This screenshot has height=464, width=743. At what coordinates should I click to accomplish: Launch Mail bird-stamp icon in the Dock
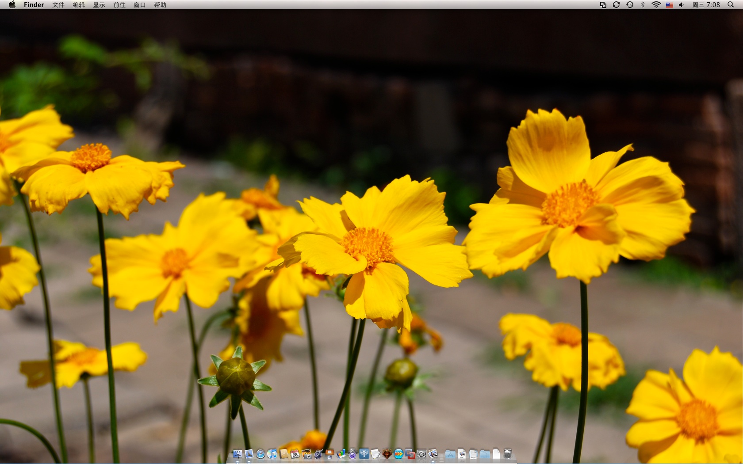[x=249, y=454]
